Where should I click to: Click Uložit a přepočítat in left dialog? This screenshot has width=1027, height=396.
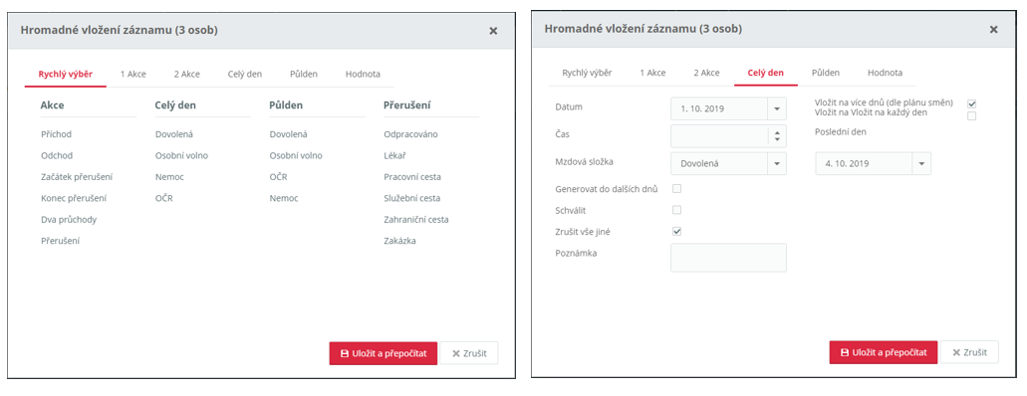[x=384, y=353]
